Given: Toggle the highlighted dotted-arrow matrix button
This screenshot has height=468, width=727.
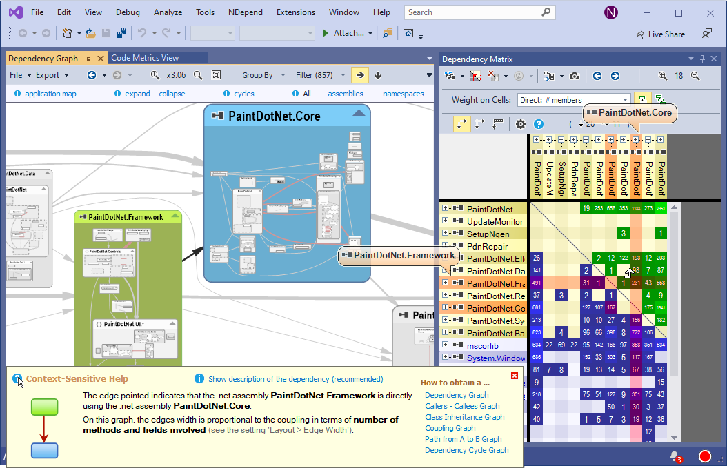Looking at the screenshot, I should 462,123.
